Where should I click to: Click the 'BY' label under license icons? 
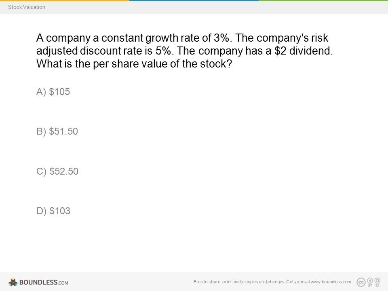(370, 286)
